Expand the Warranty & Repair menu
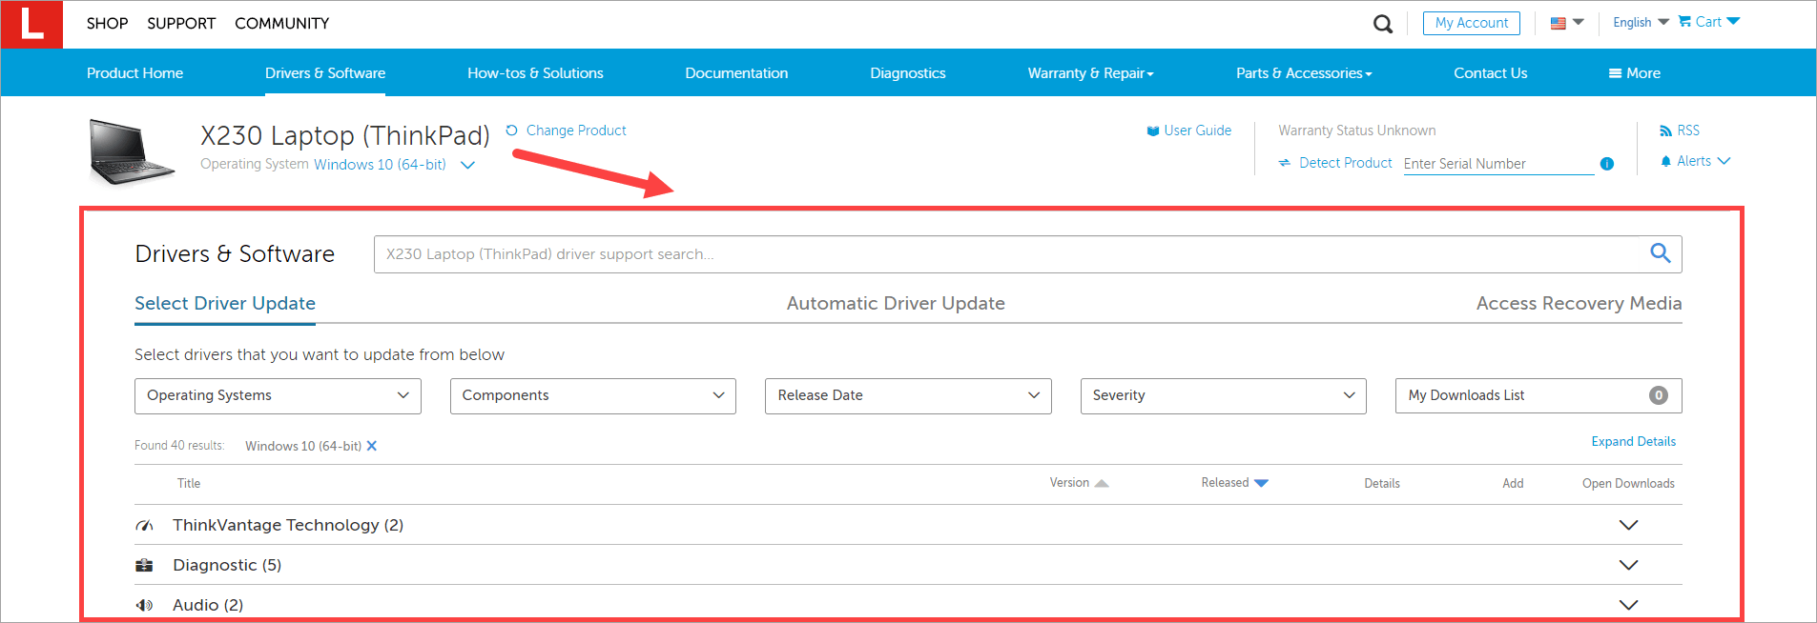1817x623 pixels. [x=1090, y=73]
